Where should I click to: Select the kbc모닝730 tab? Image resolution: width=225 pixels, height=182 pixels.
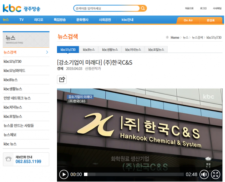pos(68,50)
